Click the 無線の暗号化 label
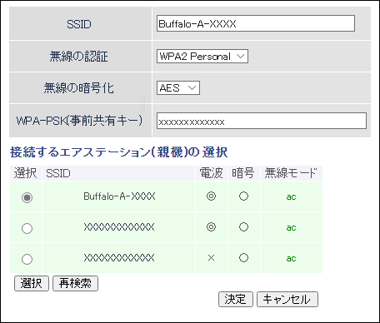The height and width of the screenshot is (323, 380). 79,88
